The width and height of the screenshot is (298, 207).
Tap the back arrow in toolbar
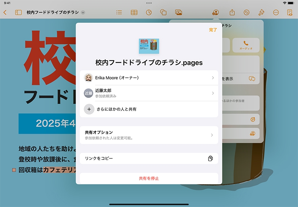[x=5, y=12]
